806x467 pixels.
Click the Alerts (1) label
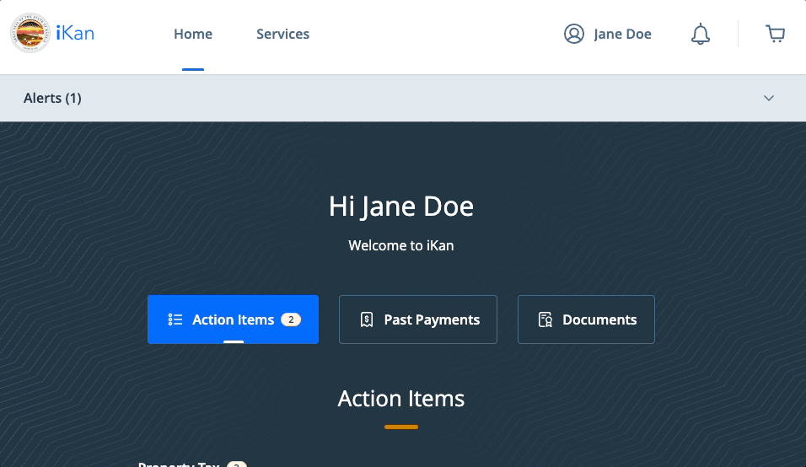[x=52, y=99]
